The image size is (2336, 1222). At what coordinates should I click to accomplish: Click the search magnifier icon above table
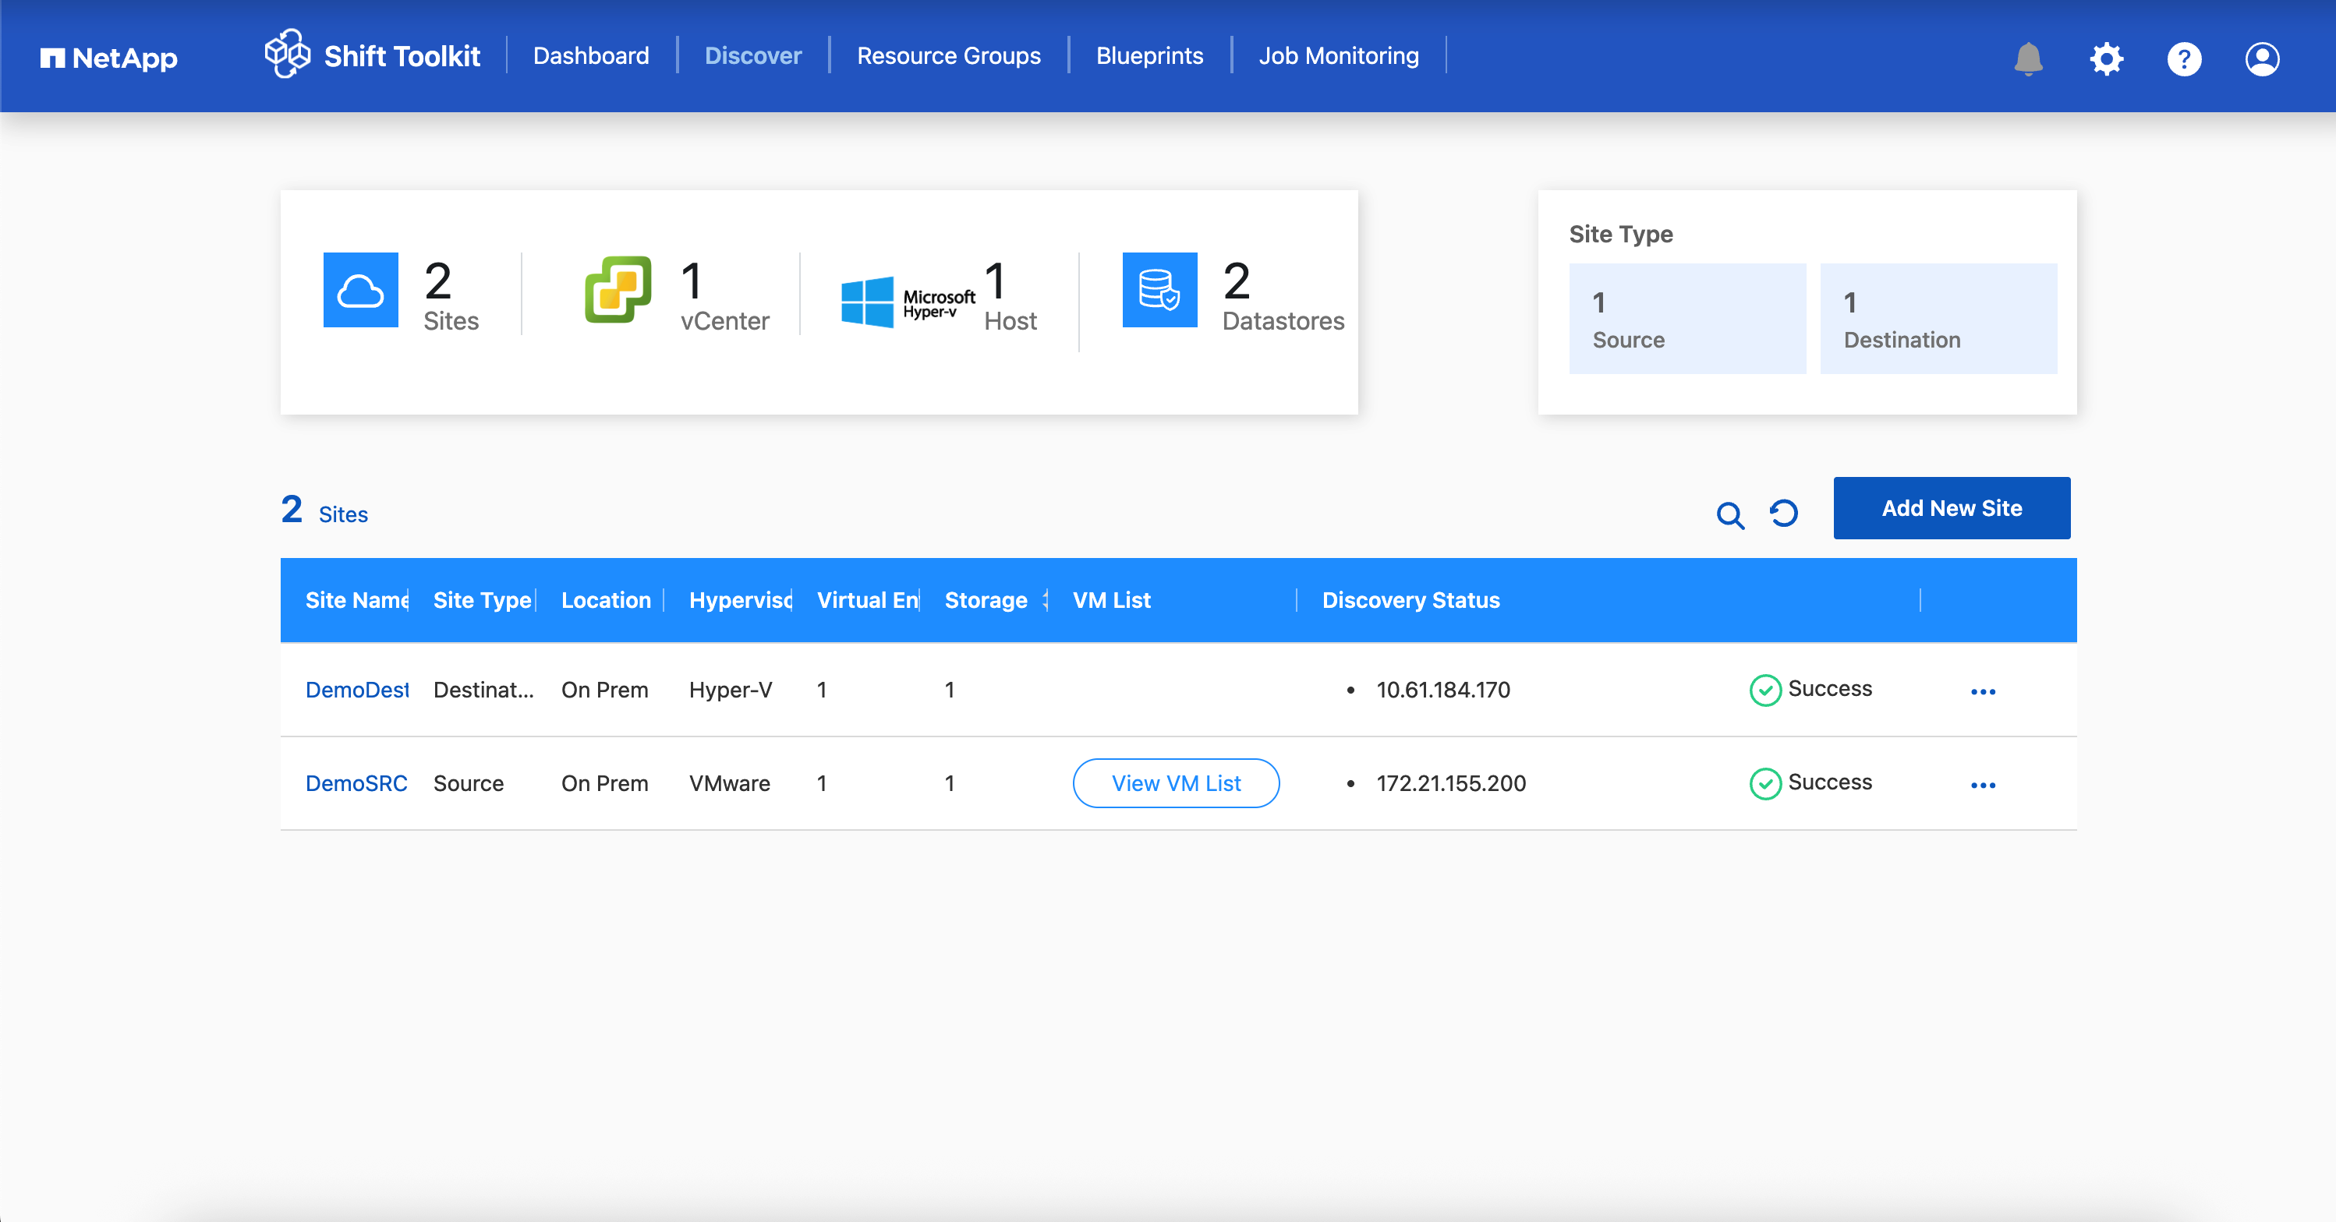coord(1729,515)
